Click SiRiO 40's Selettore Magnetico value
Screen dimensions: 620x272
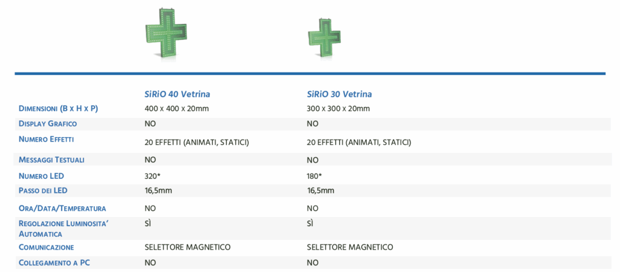[187, 247]
